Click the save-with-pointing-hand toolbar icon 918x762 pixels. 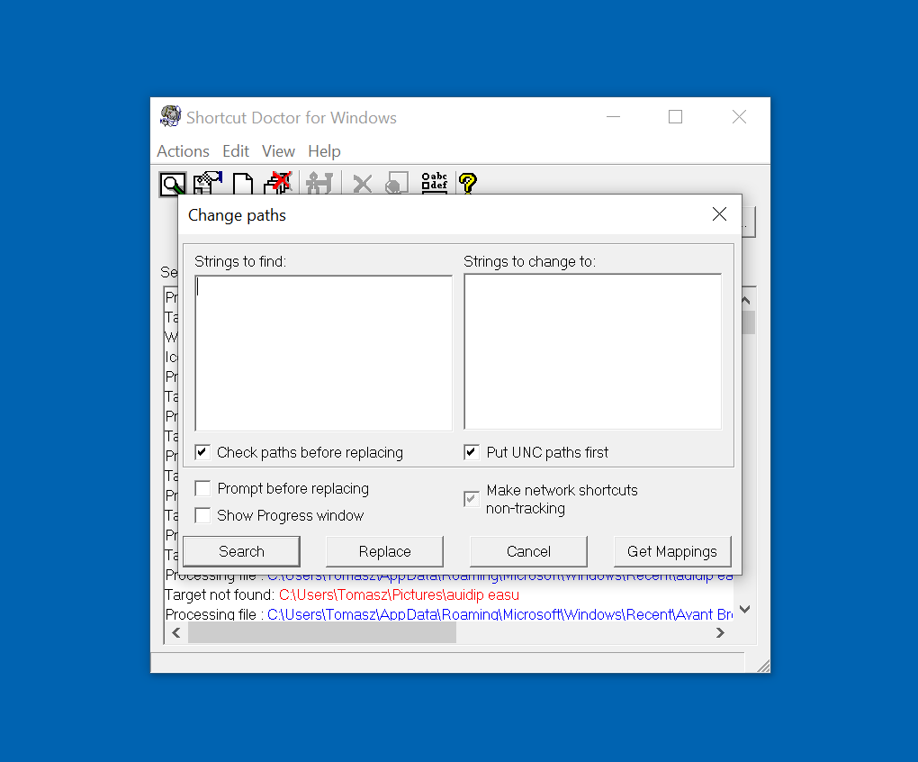208,183
